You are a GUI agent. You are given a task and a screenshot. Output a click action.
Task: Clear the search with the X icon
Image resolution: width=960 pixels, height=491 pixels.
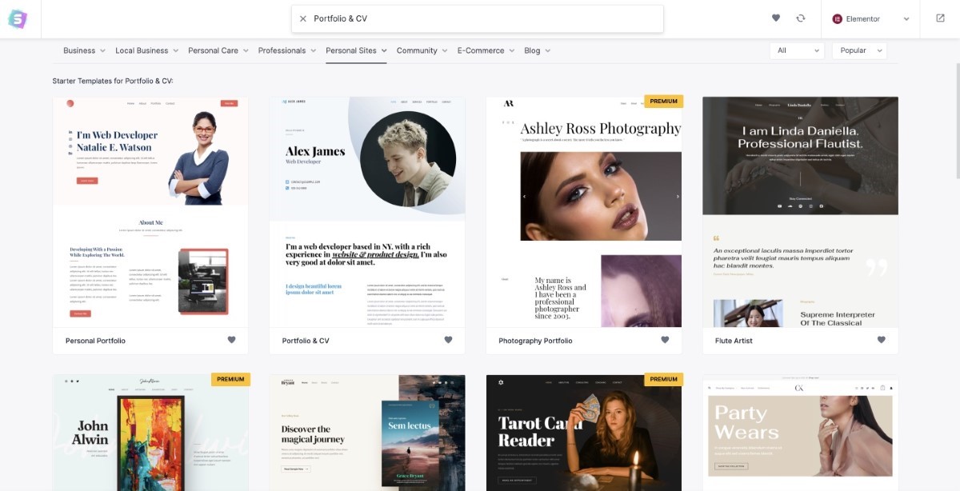click(303, 18)
